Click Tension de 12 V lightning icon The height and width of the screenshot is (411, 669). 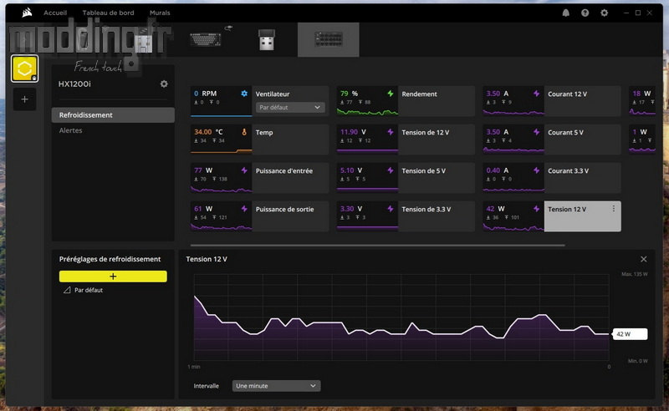[x=390, y=132]
